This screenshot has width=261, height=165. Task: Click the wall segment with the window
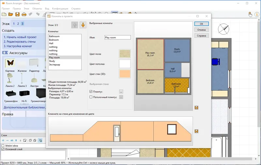172,131
